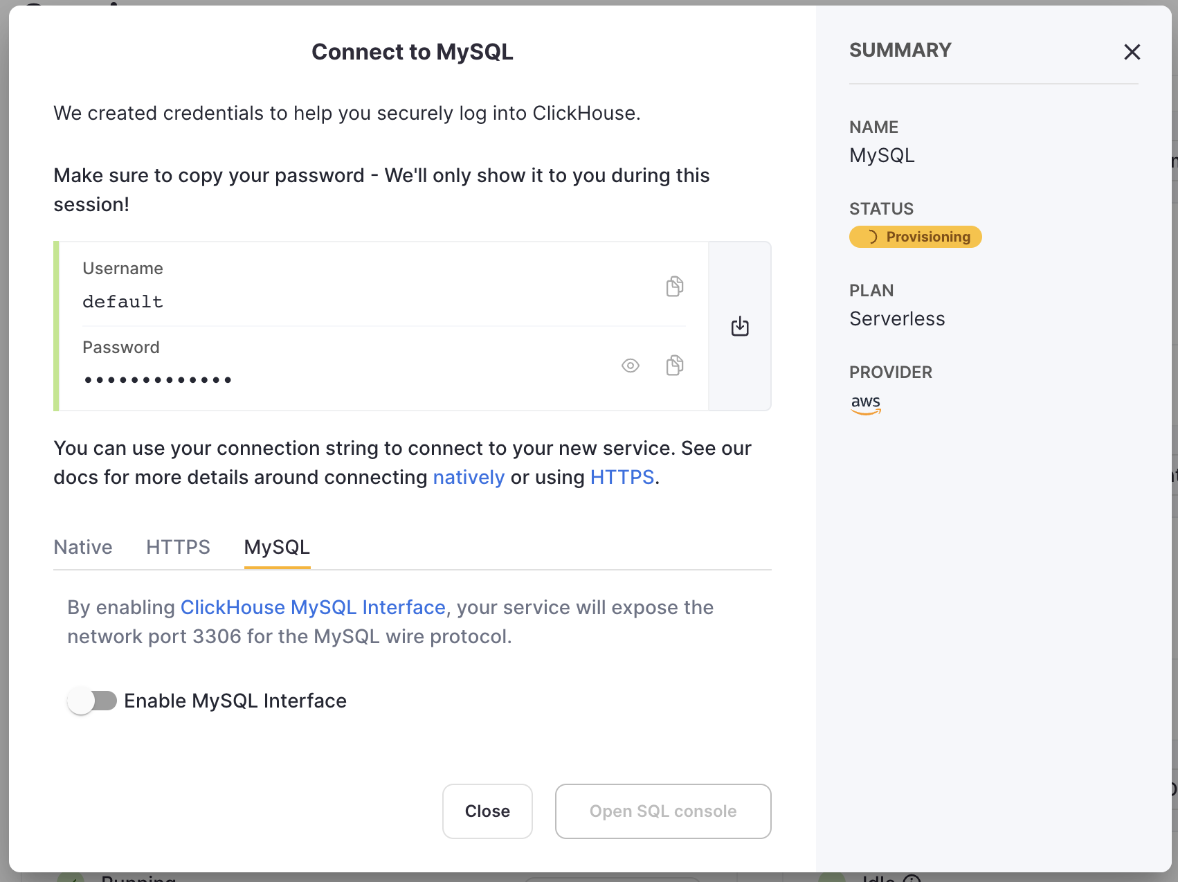Reveal the password with eye icon
Viewport: 1178px width, 882px height.
coord(630,366)
